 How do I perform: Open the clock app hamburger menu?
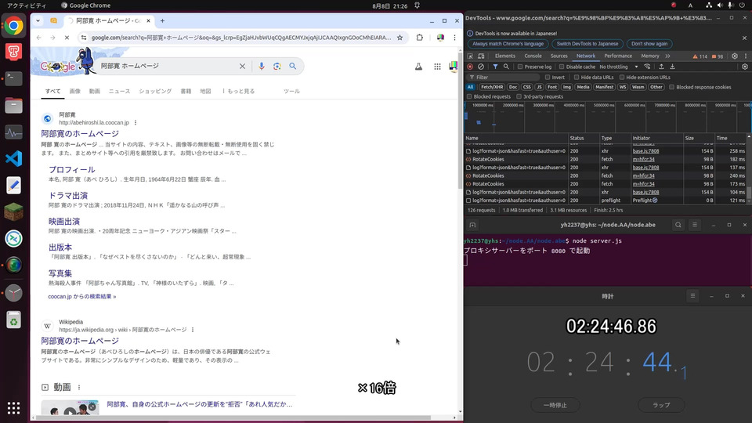[692, 296]
